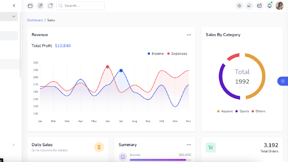Viewport: 288px width, 162px height.
Task: Open the notifications bell icon
Action: (x=269, y=6)
